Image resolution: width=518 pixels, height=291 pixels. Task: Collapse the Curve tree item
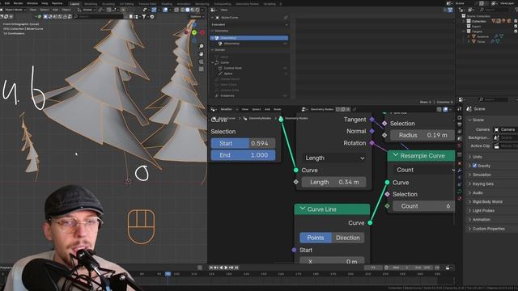(213, 62)
